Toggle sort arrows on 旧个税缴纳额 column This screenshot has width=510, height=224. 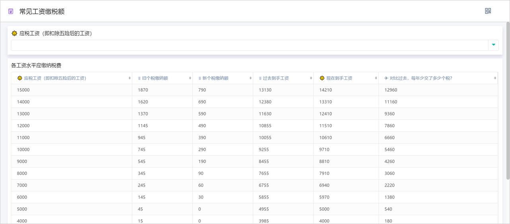[190, 78]
